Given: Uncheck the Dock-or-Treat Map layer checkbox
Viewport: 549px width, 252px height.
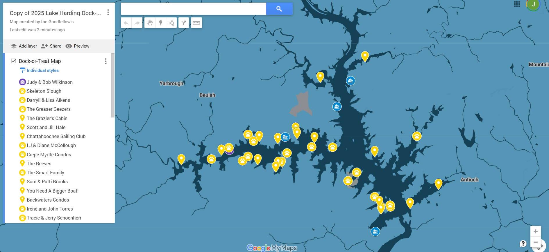Looking at the screenshot, I should 14,61.
